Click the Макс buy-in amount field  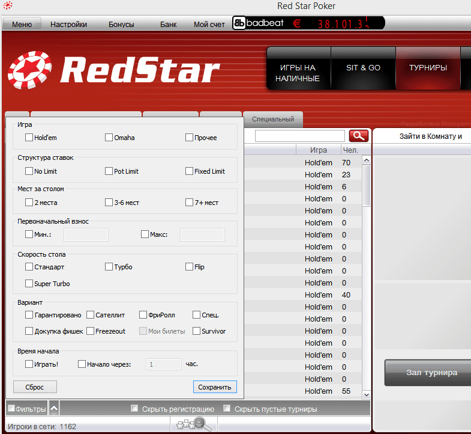click(202, 234)
